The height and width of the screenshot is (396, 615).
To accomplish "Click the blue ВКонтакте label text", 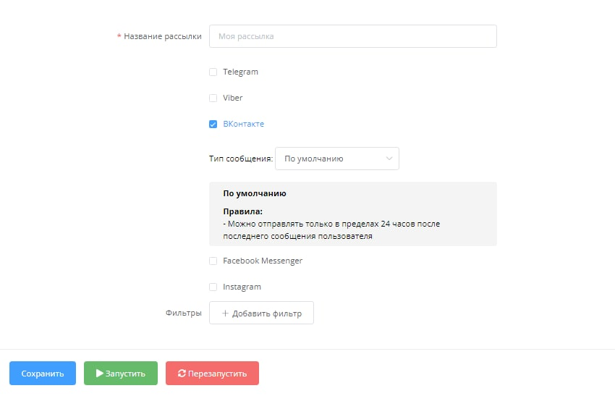I will 243,124.
